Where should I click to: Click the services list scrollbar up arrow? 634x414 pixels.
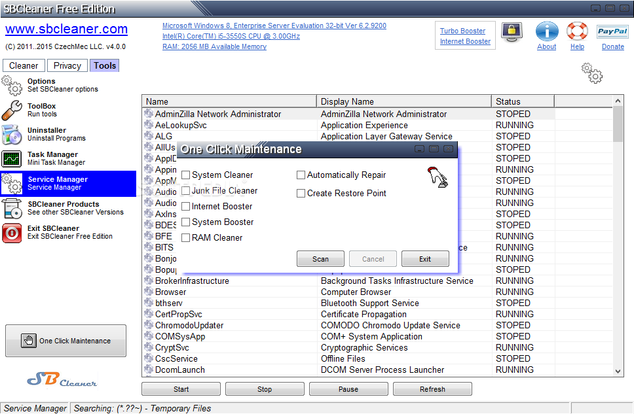click(x=618, y=101)
